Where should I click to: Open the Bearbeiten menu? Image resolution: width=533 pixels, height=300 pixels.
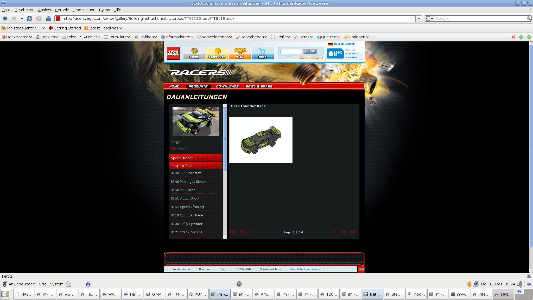(x=24, y=10)
